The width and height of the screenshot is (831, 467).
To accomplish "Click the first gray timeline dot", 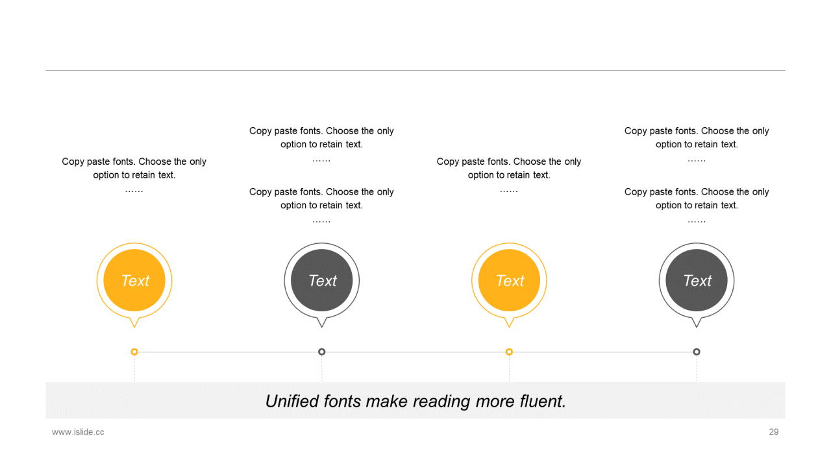I will pos(322,352).
